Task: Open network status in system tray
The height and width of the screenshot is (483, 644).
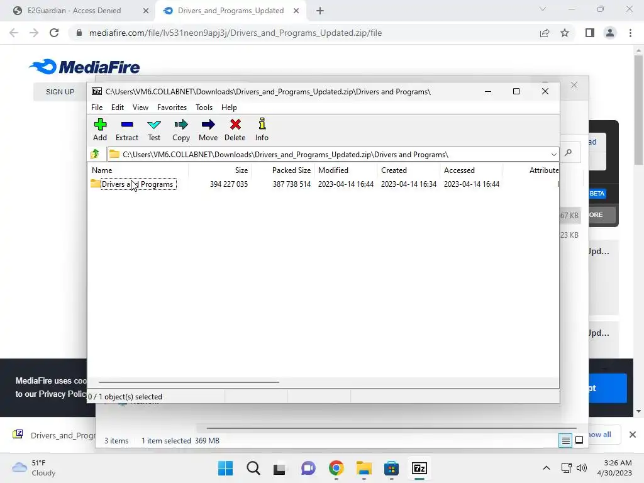Action: [x=567, y=468]
